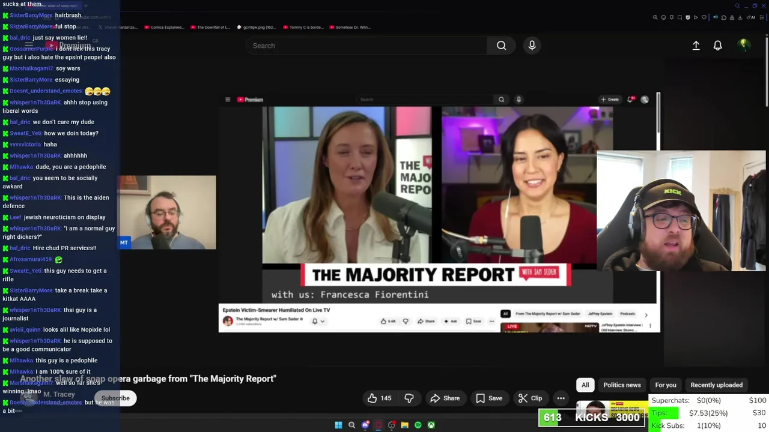Click embedded page search magnifier
769x432 pixels.
pyautogui.click(x=501, y=100)
